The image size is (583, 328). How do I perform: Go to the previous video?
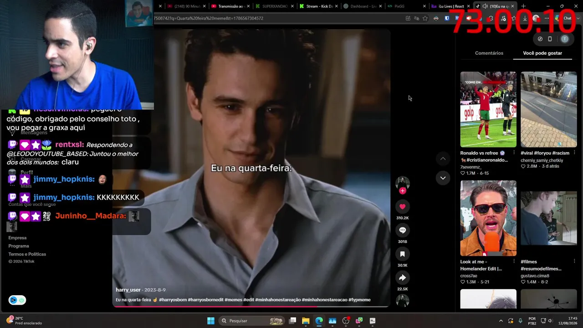443,159
